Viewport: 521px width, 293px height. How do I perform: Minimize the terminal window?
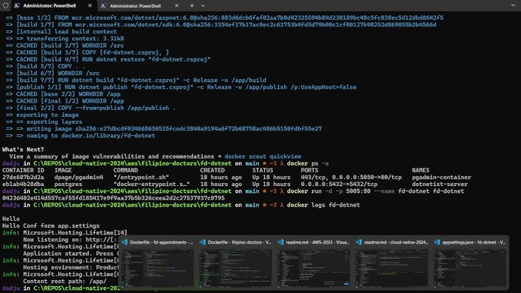point(513,5)
